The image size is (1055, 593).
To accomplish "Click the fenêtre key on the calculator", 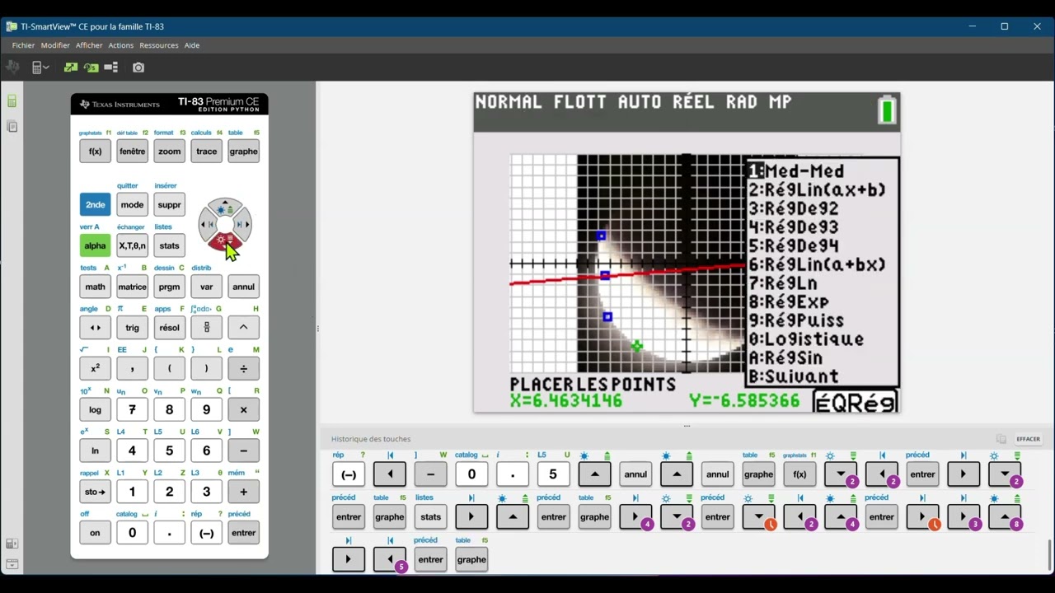I will tap(132, 152).
